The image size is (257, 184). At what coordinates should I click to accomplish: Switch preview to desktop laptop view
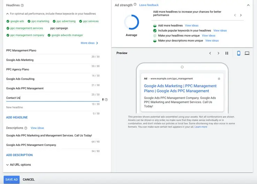[x=247, y=53]
